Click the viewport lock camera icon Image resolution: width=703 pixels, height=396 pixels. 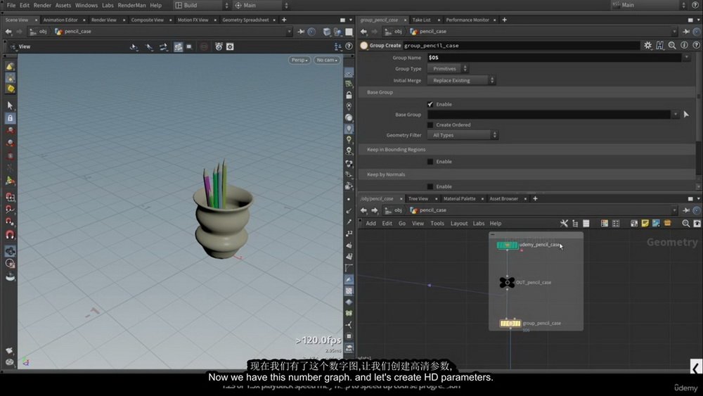[349, 95]
